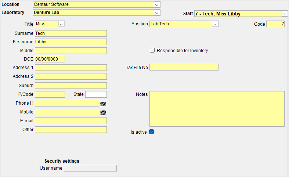
Task: Click the Tax File No field
Action: point(184,67)
